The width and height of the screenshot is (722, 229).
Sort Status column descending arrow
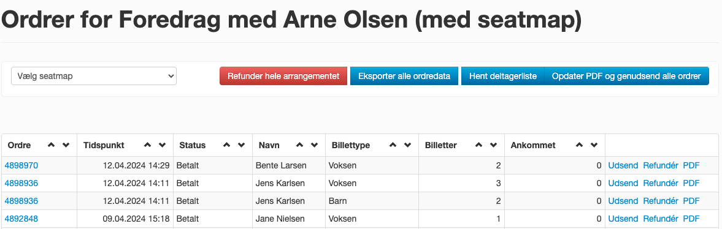[x=241, y=145]
